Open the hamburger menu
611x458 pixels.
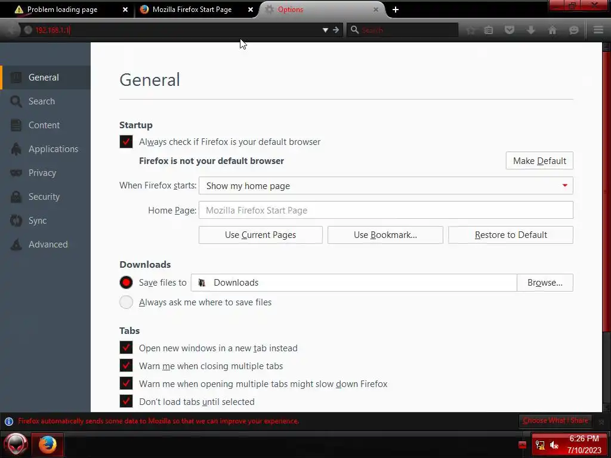coord(598,30)
